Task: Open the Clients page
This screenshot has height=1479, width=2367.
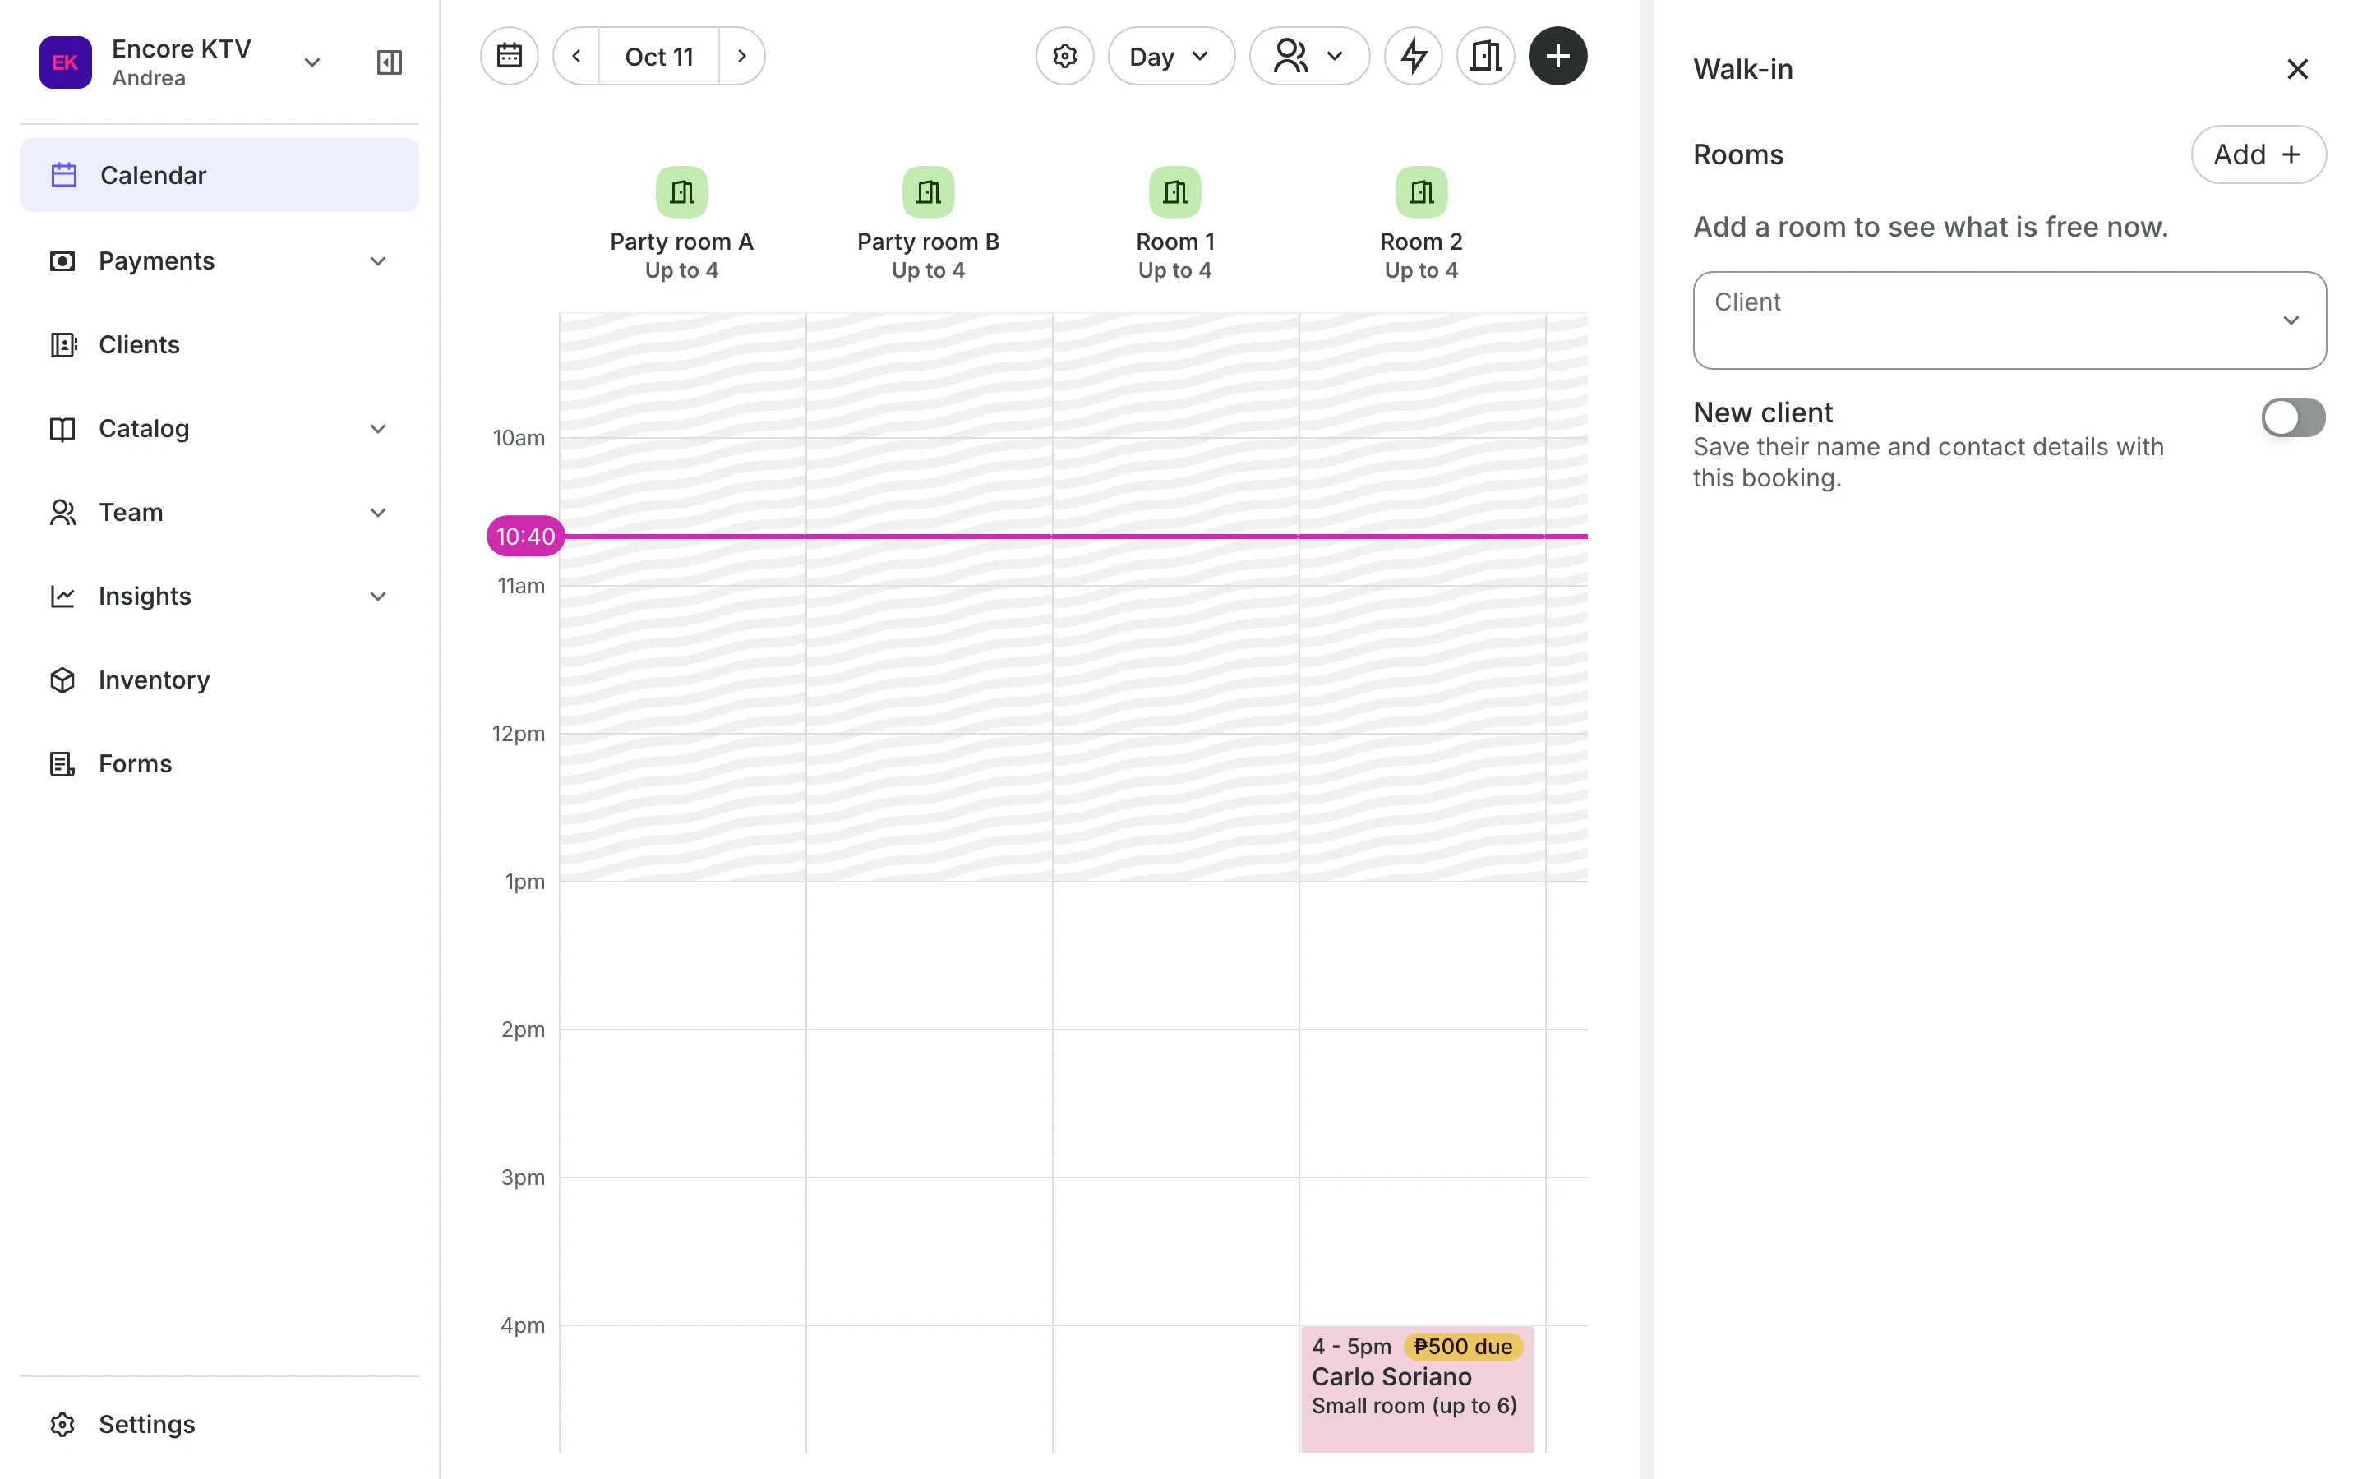Action: point(219,344)
